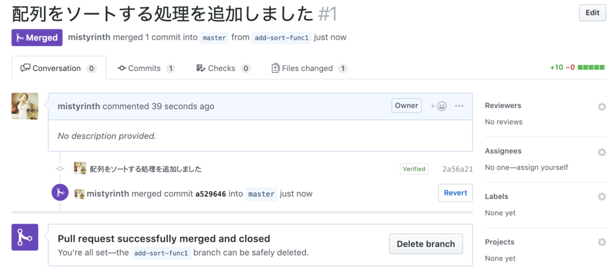
Task: Click the Verified signature badge
Action: coord(414,169)
